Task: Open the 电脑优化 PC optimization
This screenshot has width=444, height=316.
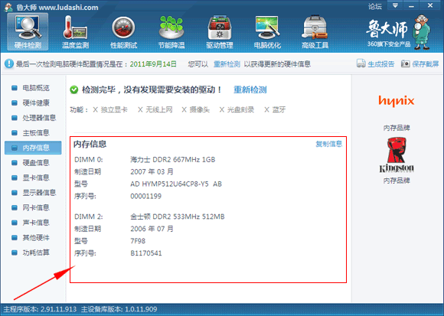Action: [267, 32]
